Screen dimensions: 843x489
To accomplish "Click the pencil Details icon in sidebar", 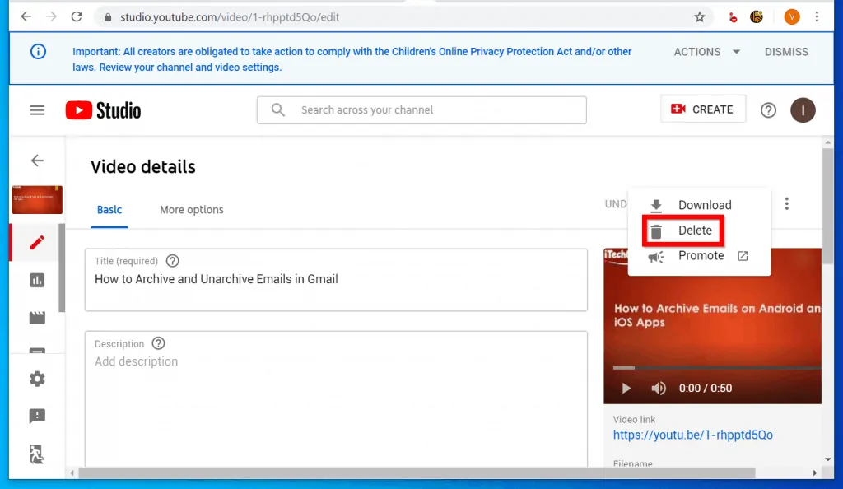I will (37, 243).
